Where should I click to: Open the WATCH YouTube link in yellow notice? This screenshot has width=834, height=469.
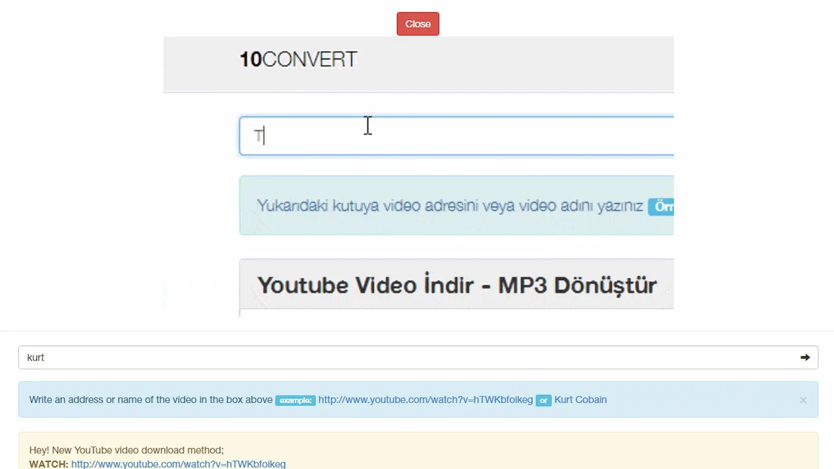(x=178, y=464)
